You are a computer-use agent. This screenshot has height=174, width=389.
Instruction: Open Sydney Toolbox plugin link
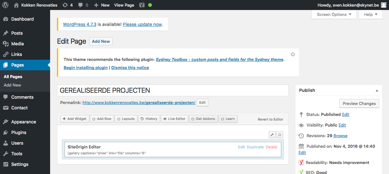(220, 59)
